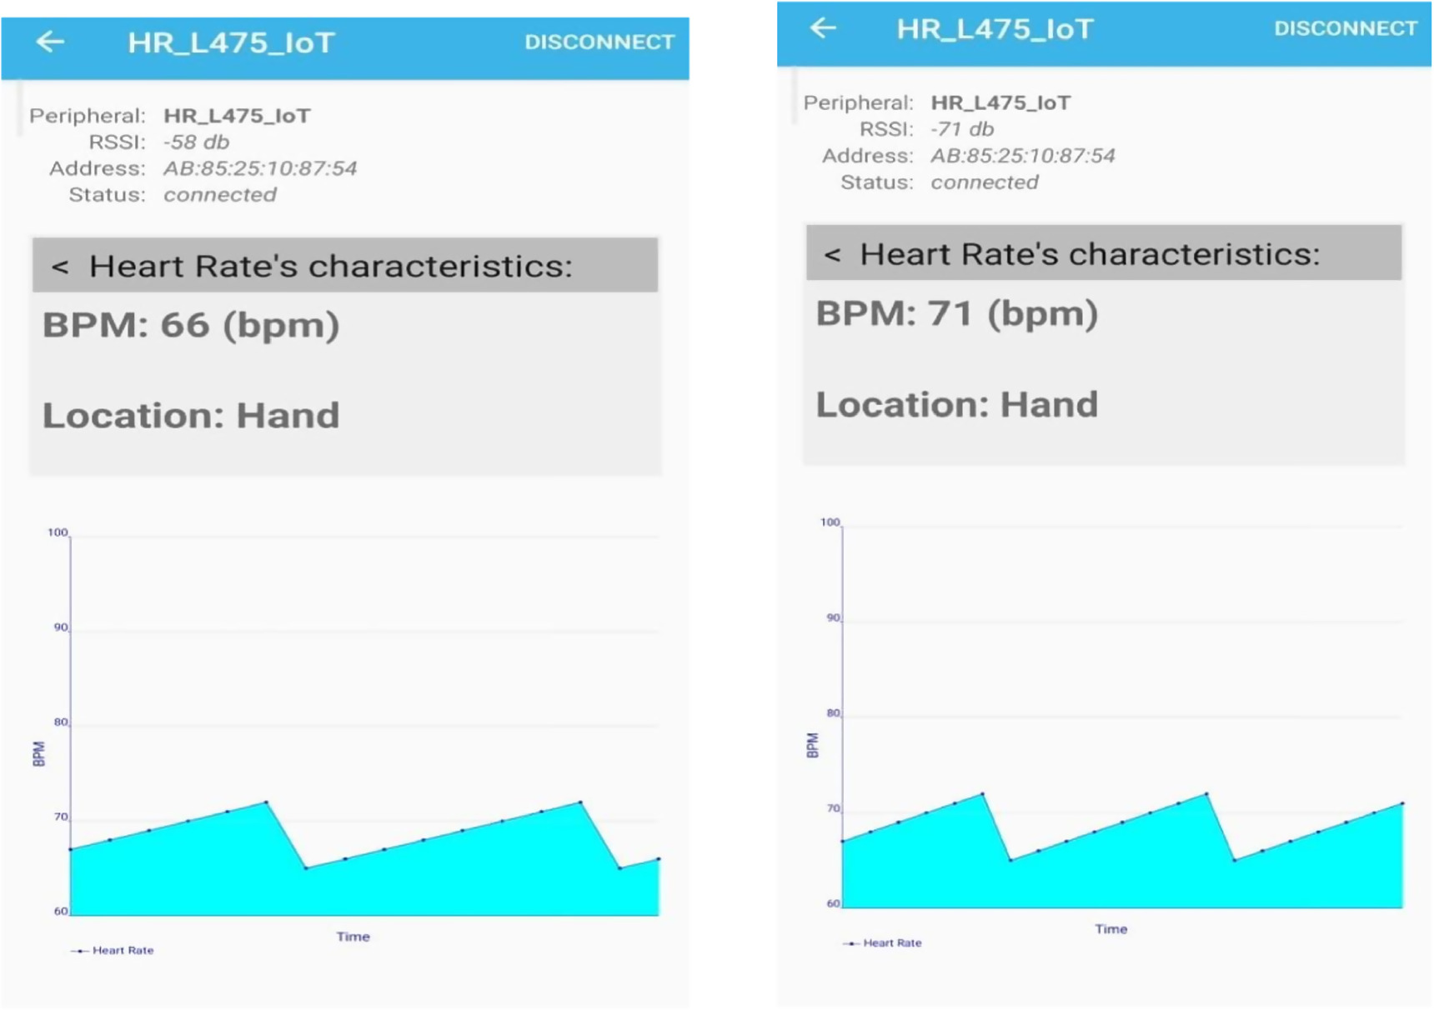Select the Heart Rate legend marker icon
Image resolution: width=1434 pixels, height=1010 pixels.
[80, 949]
